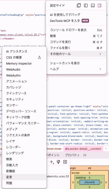Expand ヘルプ submenu arrow
The image size is (109, 189).
coord(100,69)
